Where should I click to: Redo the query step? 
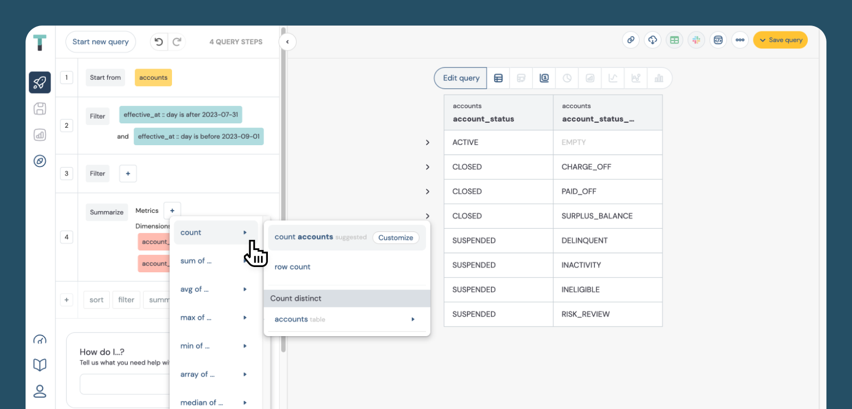click(x=177, y=41)
